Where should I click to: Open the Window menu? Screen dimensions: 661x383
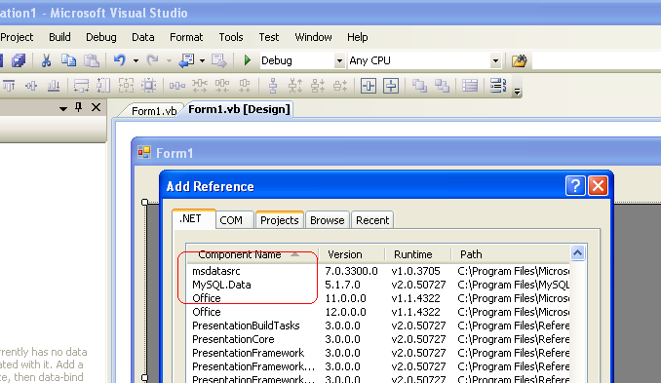[x=313, y=37]
